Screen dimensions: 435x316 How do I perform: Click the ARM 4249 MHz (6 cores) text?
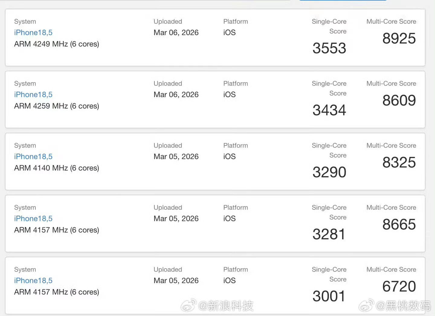coord(56,44)
